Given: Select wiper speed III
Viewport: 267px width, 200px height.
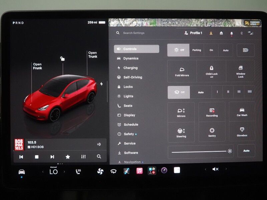Looking at the screenshot, I should 239,92.
